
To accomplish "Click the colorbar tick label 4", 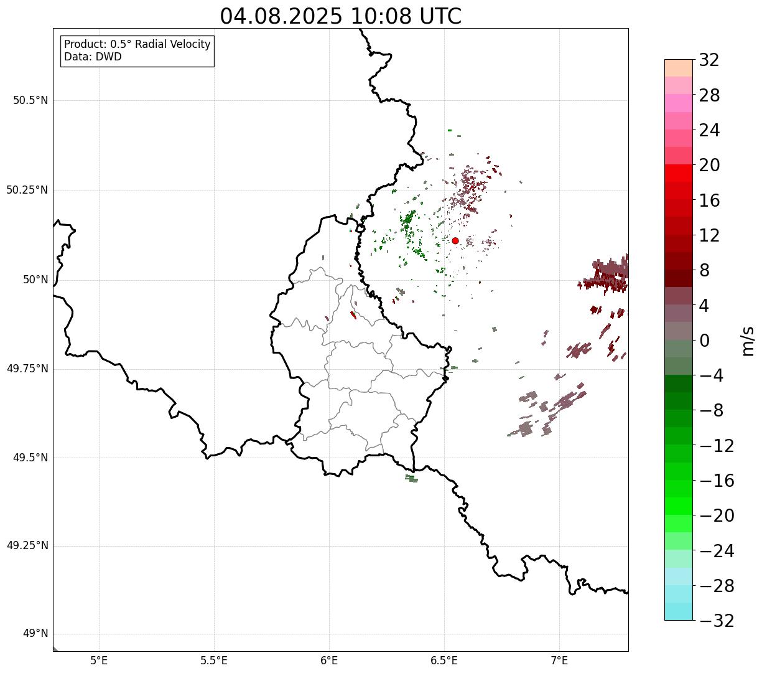I will (x=704, y=306).
